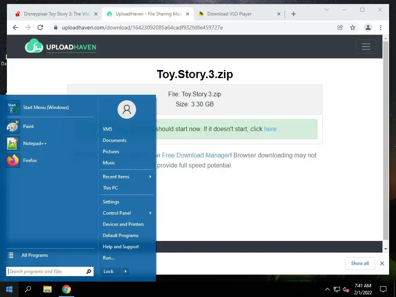Open the network status tray icon
This screenshot has height=297, width=396.
point(337,289)
